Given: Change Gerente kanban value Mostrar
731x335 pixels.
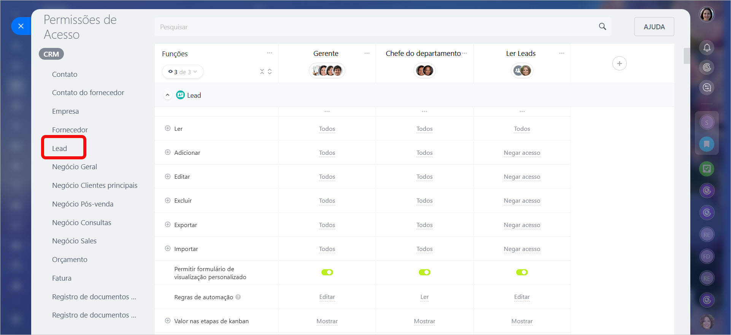Looking at the screenshot, I should coord(327,321).
